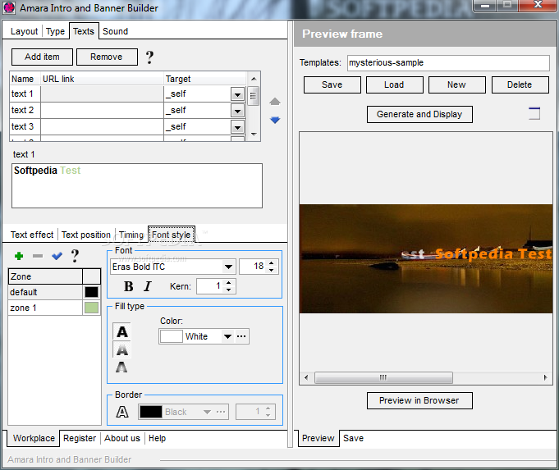Apply zone with blue checkmark icon

[57, 256]
